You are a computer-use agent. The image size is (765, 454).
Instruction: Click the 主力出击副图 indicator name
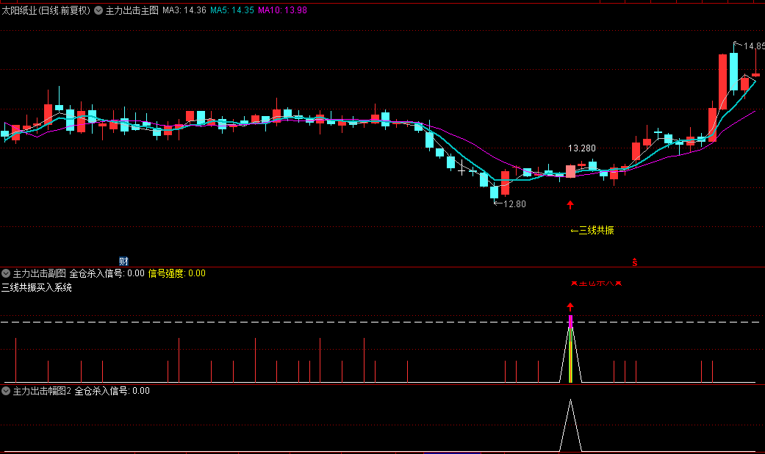point(39,273)
